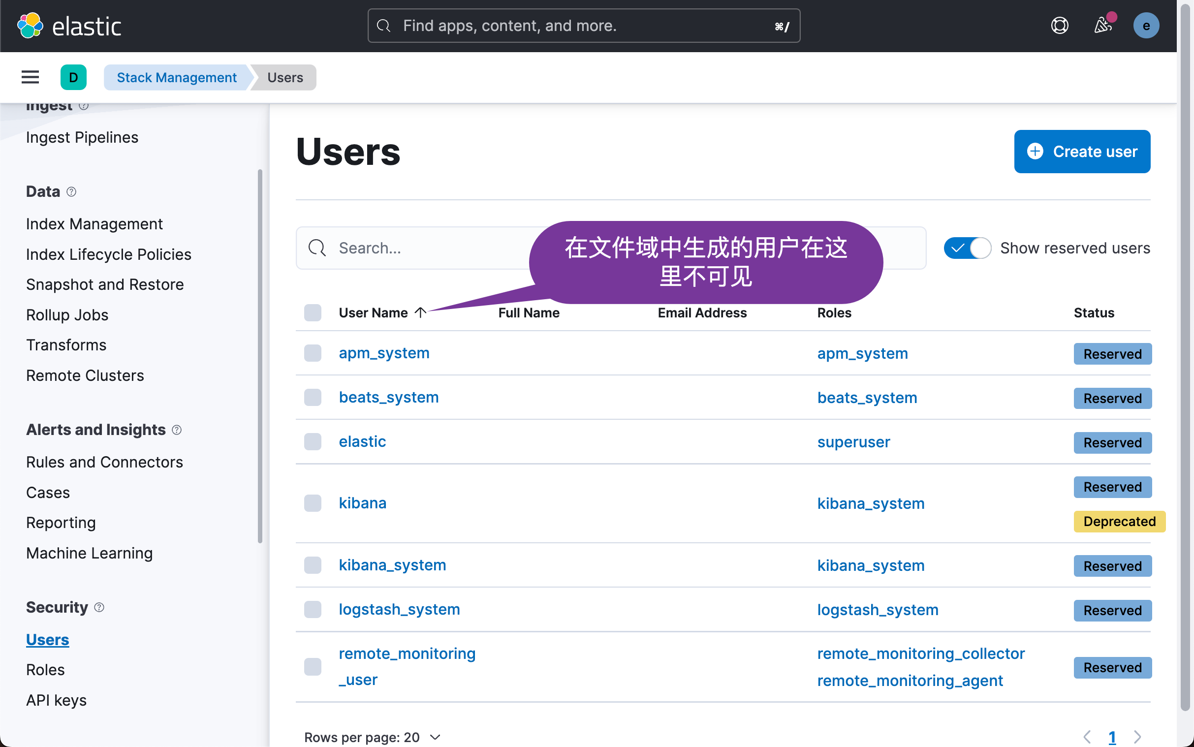1194x747 pixels.
Task: Open Remote Clusters page
Action: [x=85, y=375]
